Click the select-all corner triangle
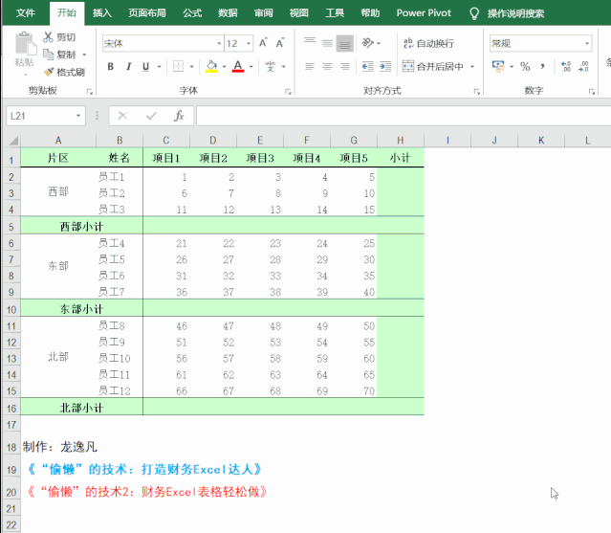The image size is (611, 533). click(12, 140)
